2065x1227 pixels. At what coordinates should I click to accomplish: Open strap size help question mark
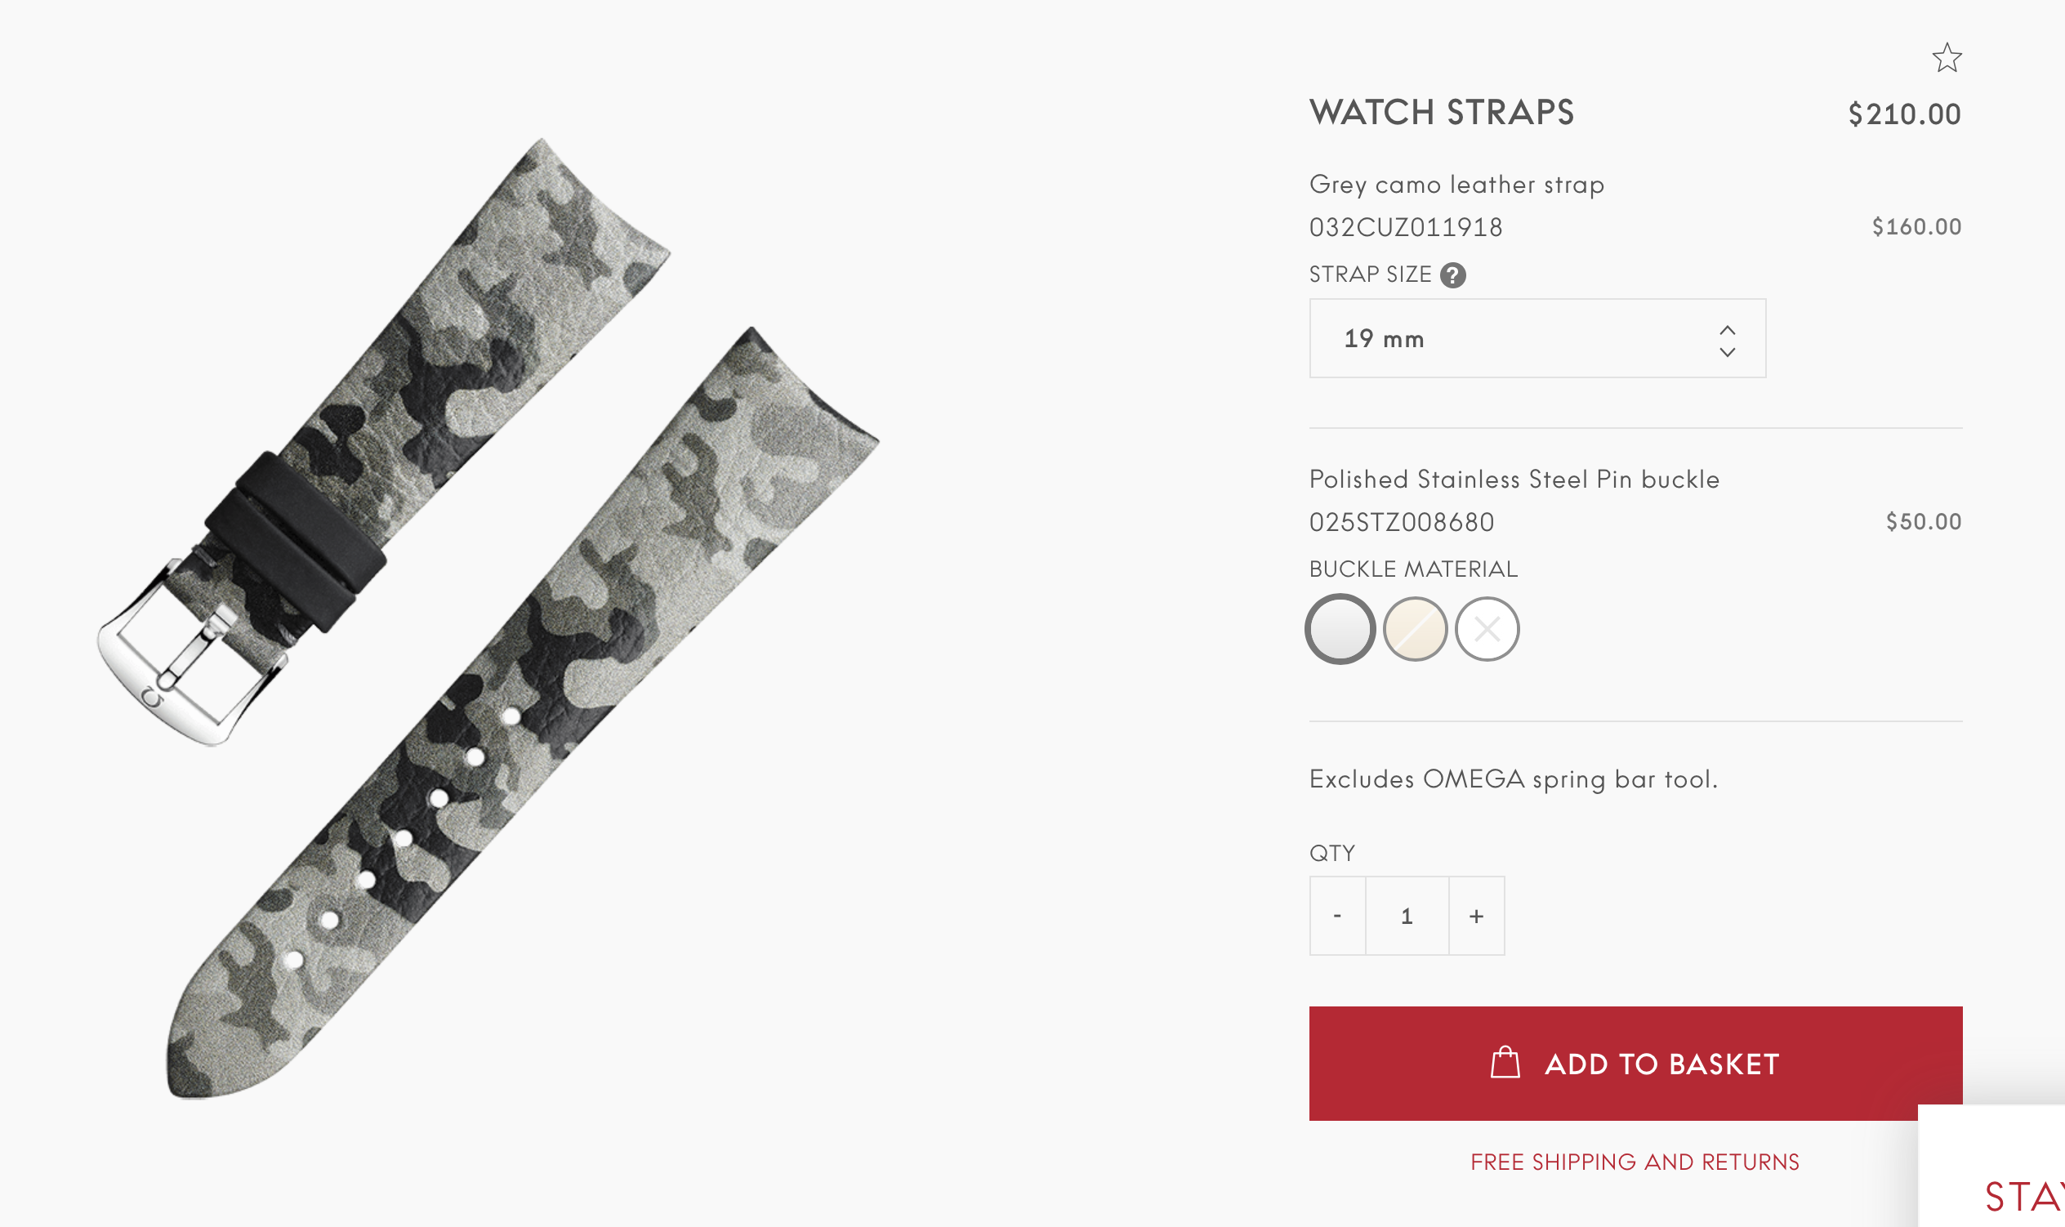coord(1452,275)
